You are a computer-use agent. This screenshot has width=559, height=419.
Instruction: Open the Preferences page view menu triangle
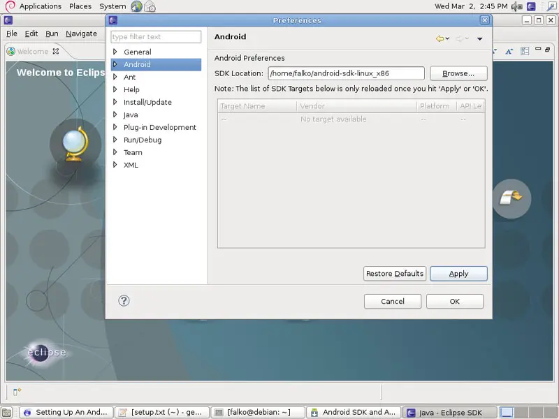click(x=480, y=39)
